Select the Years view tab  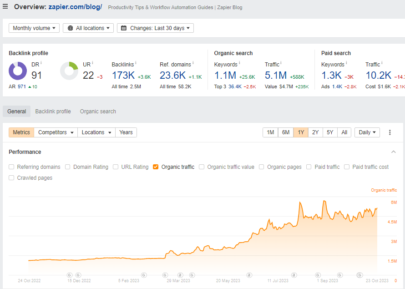pyautogui.click(x=126, y=132)
